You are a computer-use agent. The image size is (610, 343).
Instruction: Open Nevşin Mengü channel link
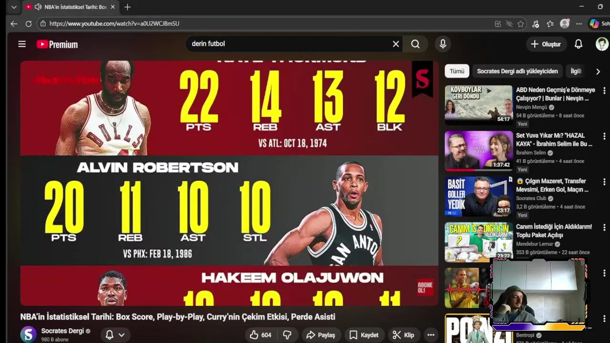(x=532, y=107)
